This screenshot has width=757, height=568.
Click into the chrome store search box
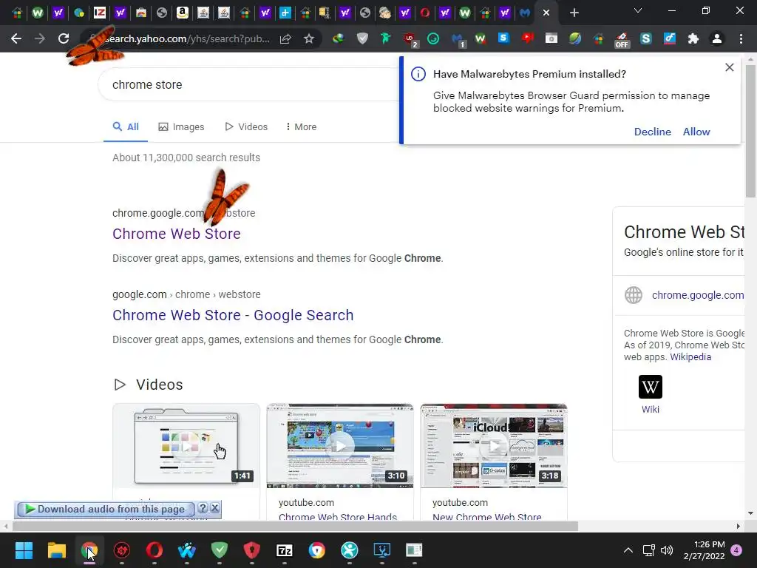pos(248,84)
